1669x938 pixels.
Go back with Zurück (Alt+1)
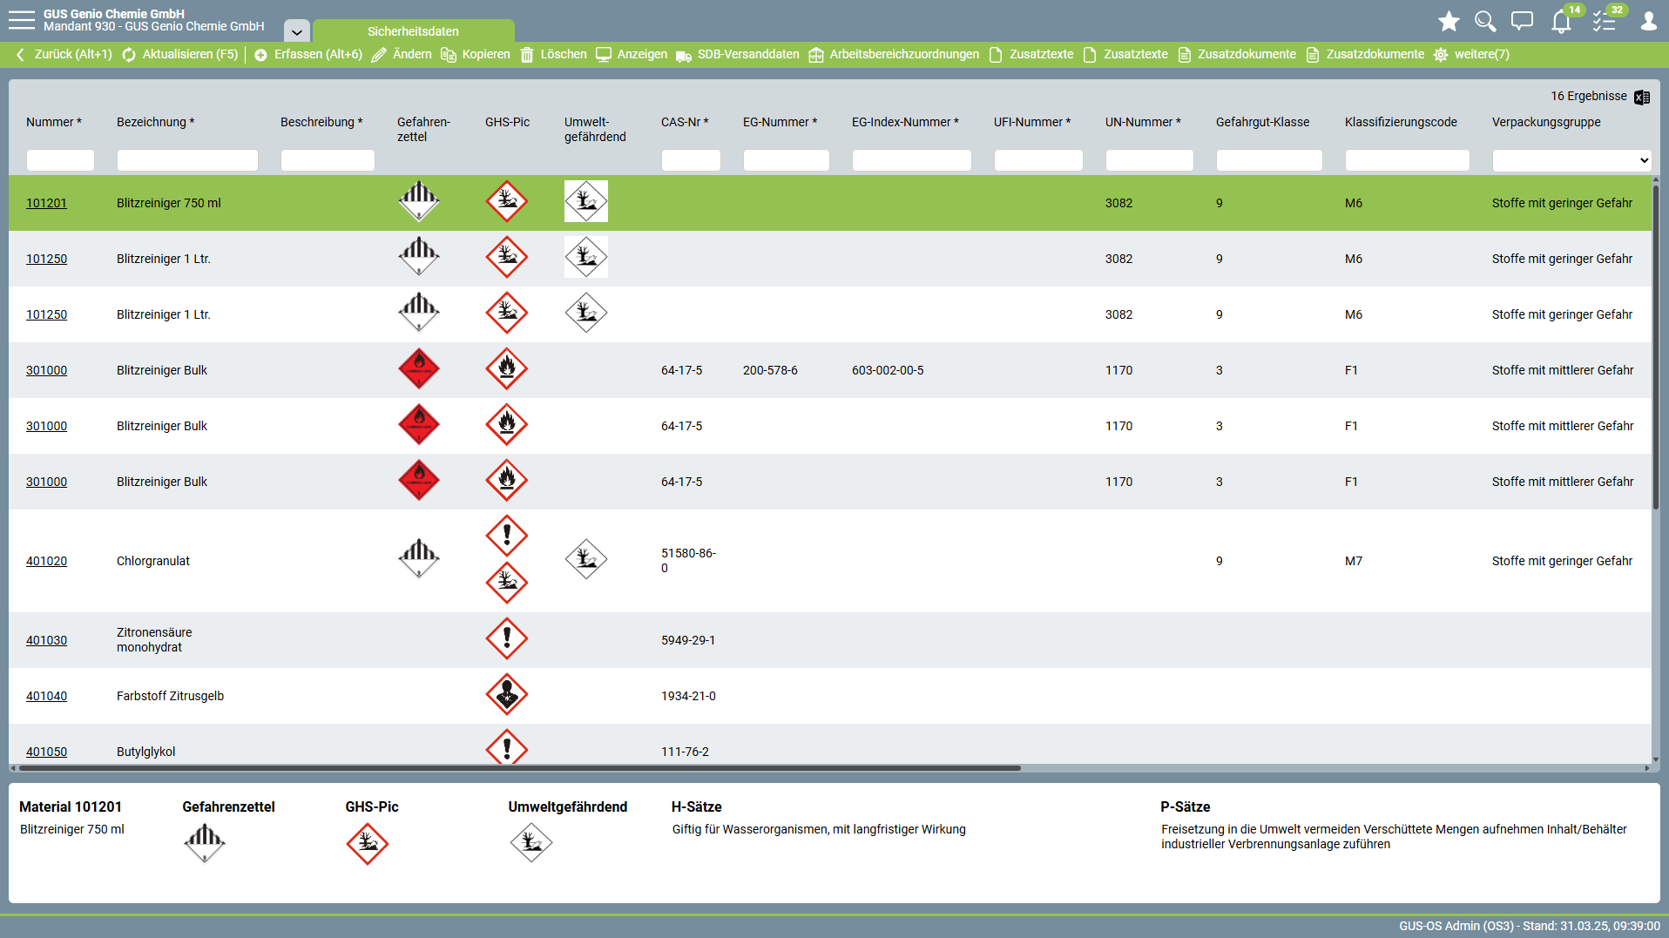tap(64, 54)
